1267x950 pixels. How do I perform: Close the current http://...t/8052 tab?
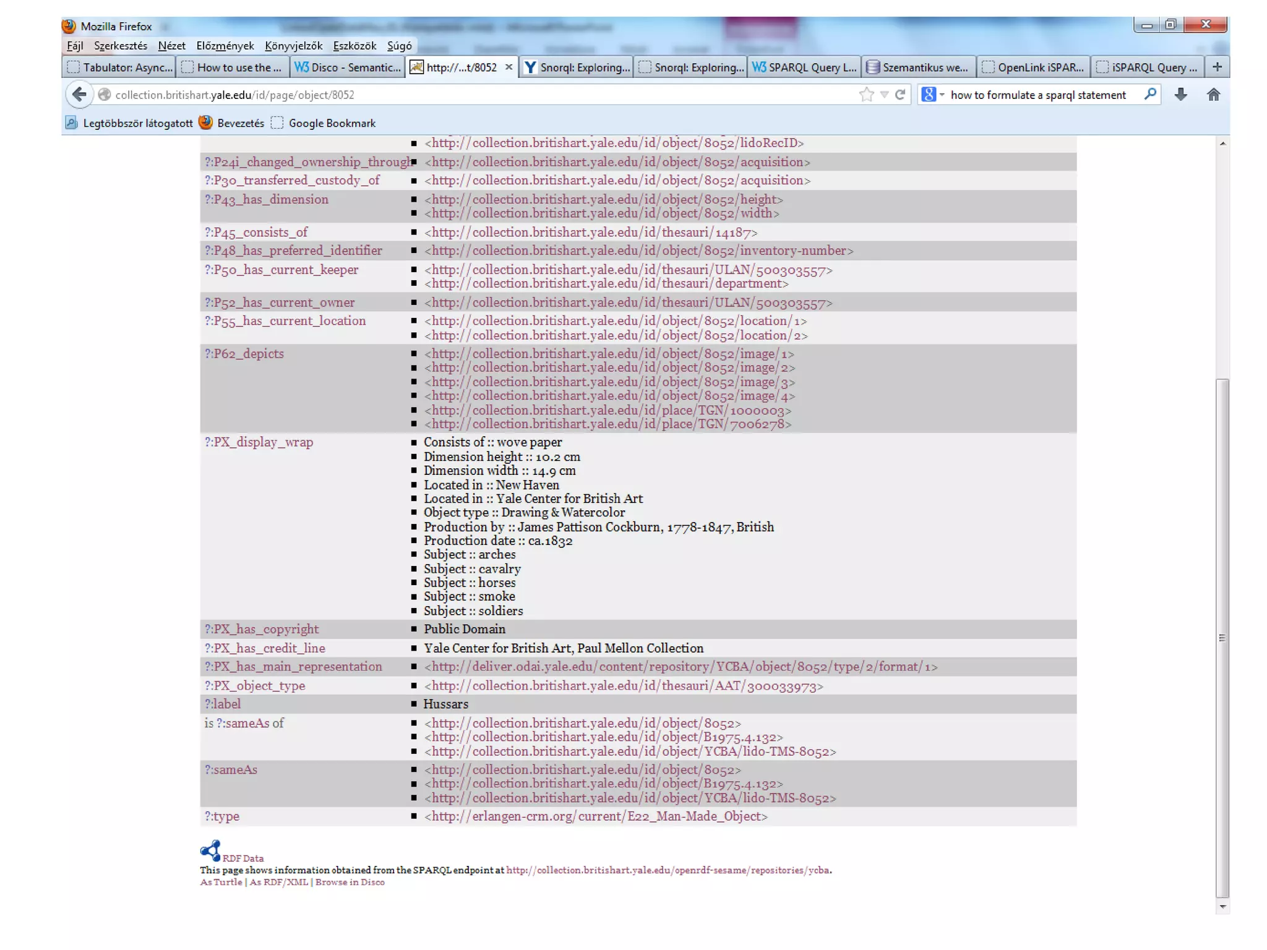509,67
